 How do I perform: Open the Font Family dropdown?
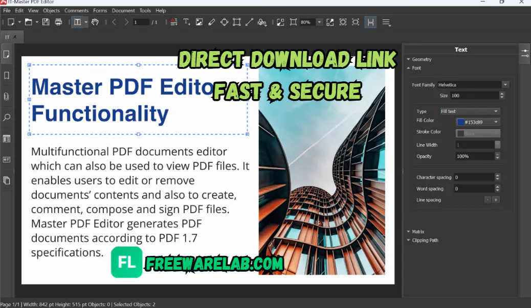pyautogui.click(x=506, y=84)
